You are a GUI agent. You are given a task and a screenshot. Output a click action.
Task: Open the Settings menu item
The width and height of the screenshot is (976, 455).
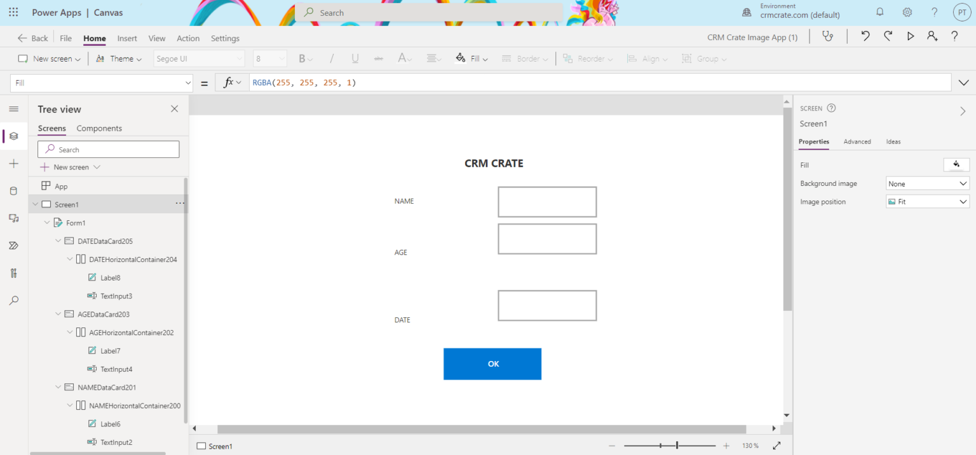(225, 38)
